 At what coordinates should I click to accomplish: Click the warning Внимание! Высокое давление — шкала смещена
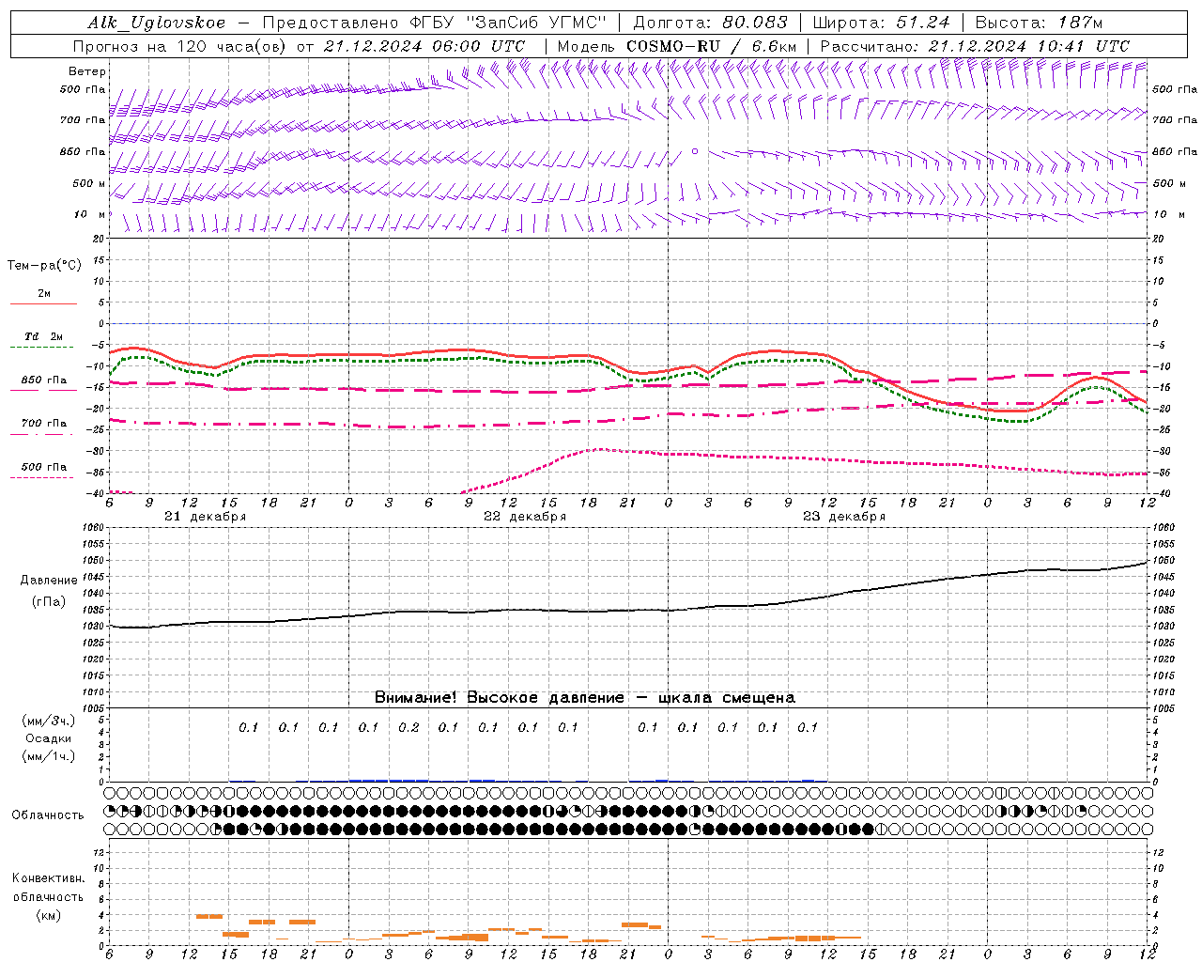pyautogui.click(x=585, y=698)
